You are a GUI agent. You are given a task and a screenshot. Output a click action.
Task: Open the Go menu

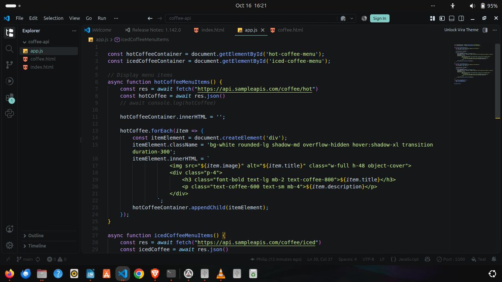click(x=89, y=18)
